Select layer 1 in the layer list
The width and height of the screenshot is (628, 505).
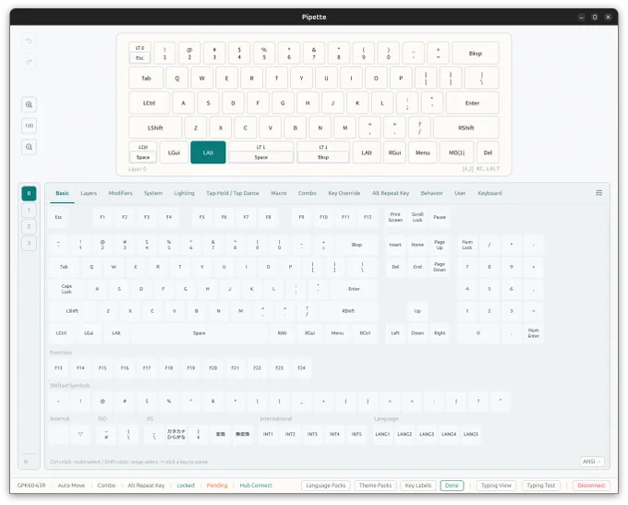pos(29,210)
